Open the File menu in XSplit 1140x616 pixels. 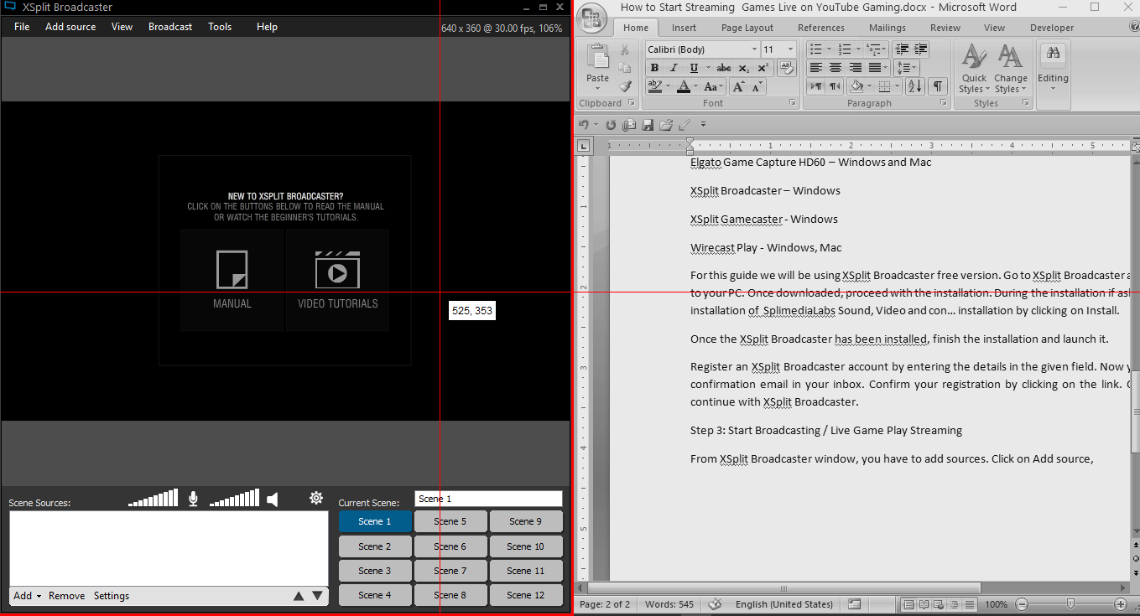[x=22, y=27]
